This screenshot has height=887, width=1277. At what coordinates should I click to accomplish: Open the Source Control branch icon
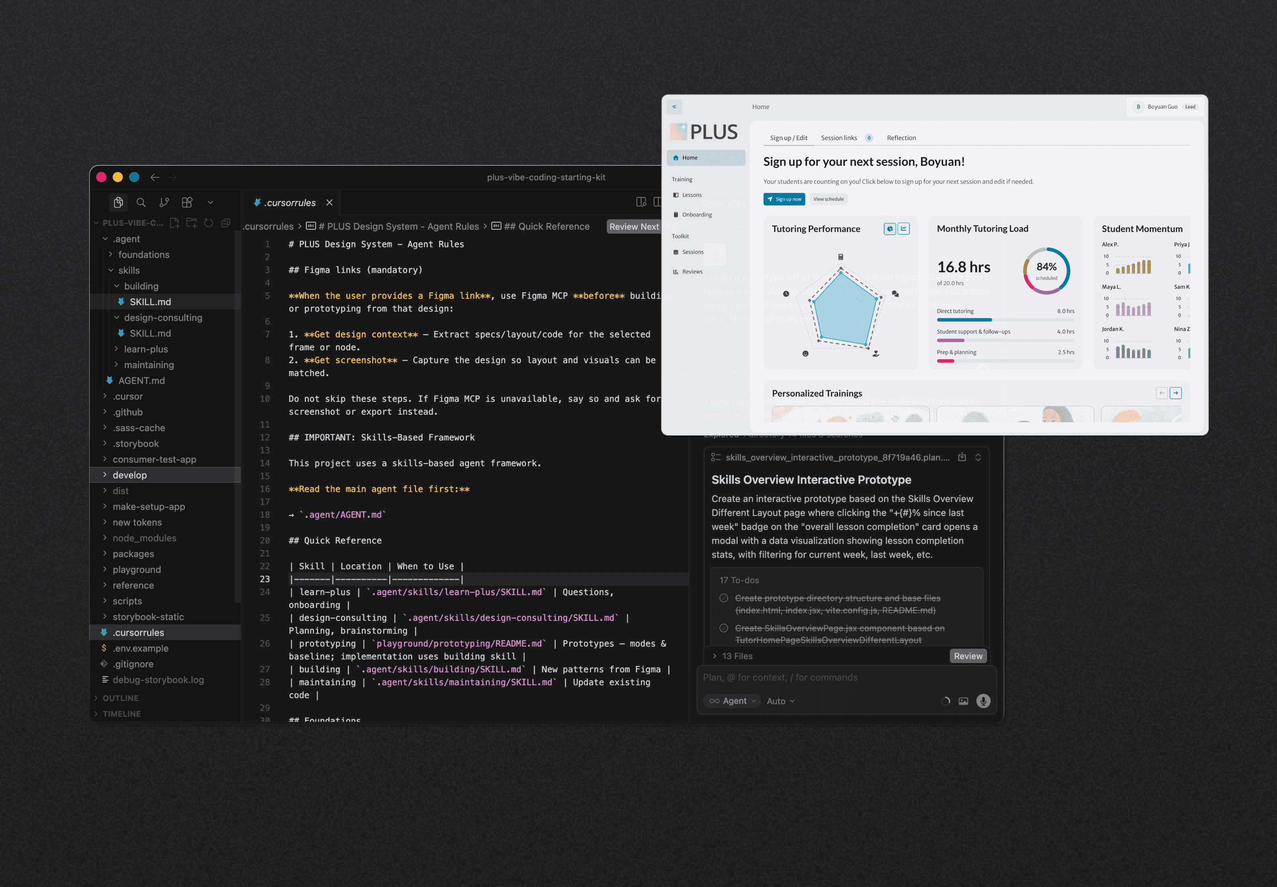[164, 202]
